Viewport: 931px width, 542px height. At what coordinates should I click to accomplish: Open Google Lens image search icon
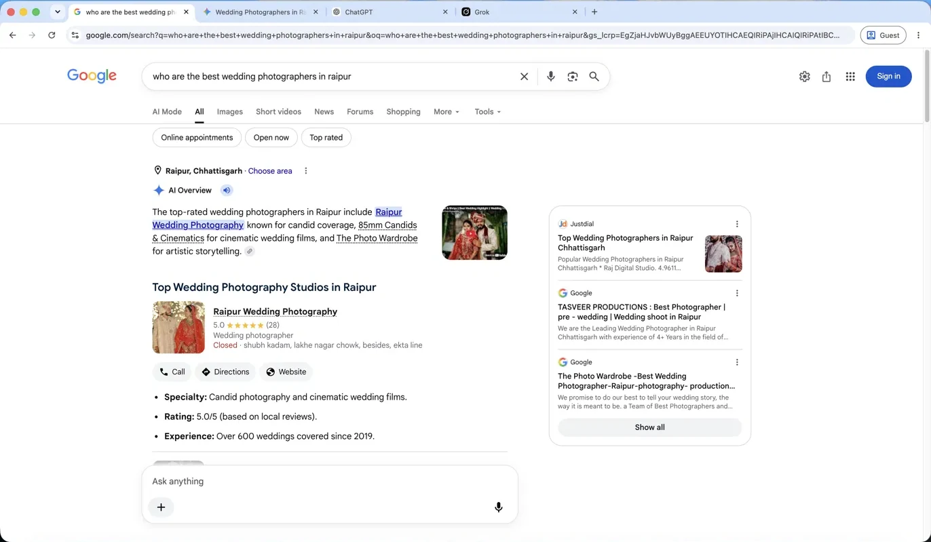(x=573, y=77)
